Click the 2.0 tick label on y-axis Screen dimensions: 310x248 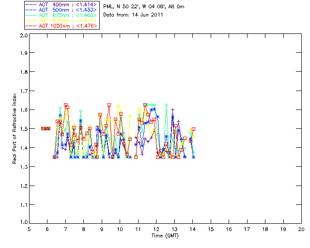(23, 36)
